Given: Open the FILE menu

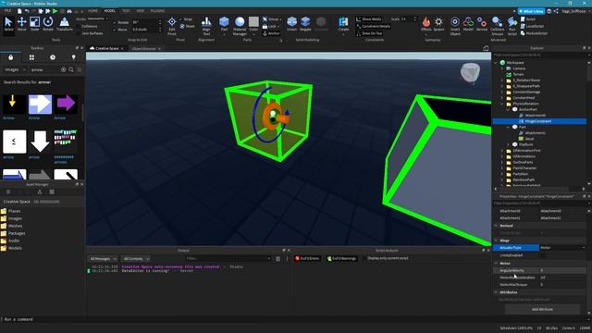Looking at the screenshot, I should 7,11.
